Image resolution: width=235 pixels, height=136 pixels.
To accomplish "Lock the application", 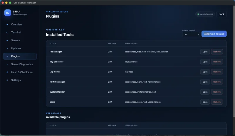I will (221, 14).
